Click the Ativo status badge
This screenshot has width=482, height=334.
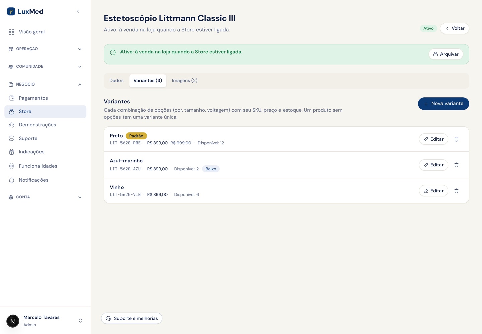(428, 28)
